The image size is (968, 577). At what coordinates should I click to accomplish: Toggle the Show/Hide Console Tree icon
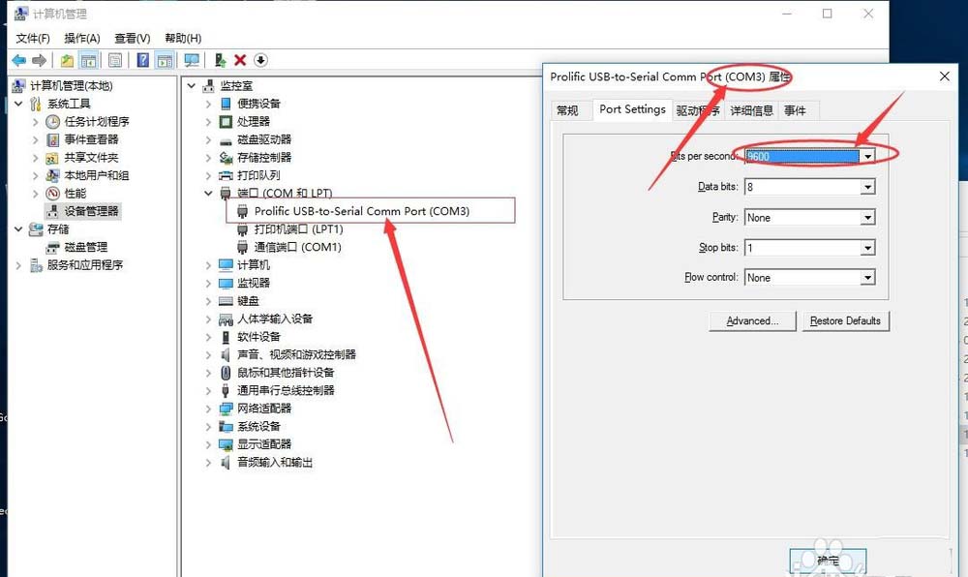click(x=89, y=60)
